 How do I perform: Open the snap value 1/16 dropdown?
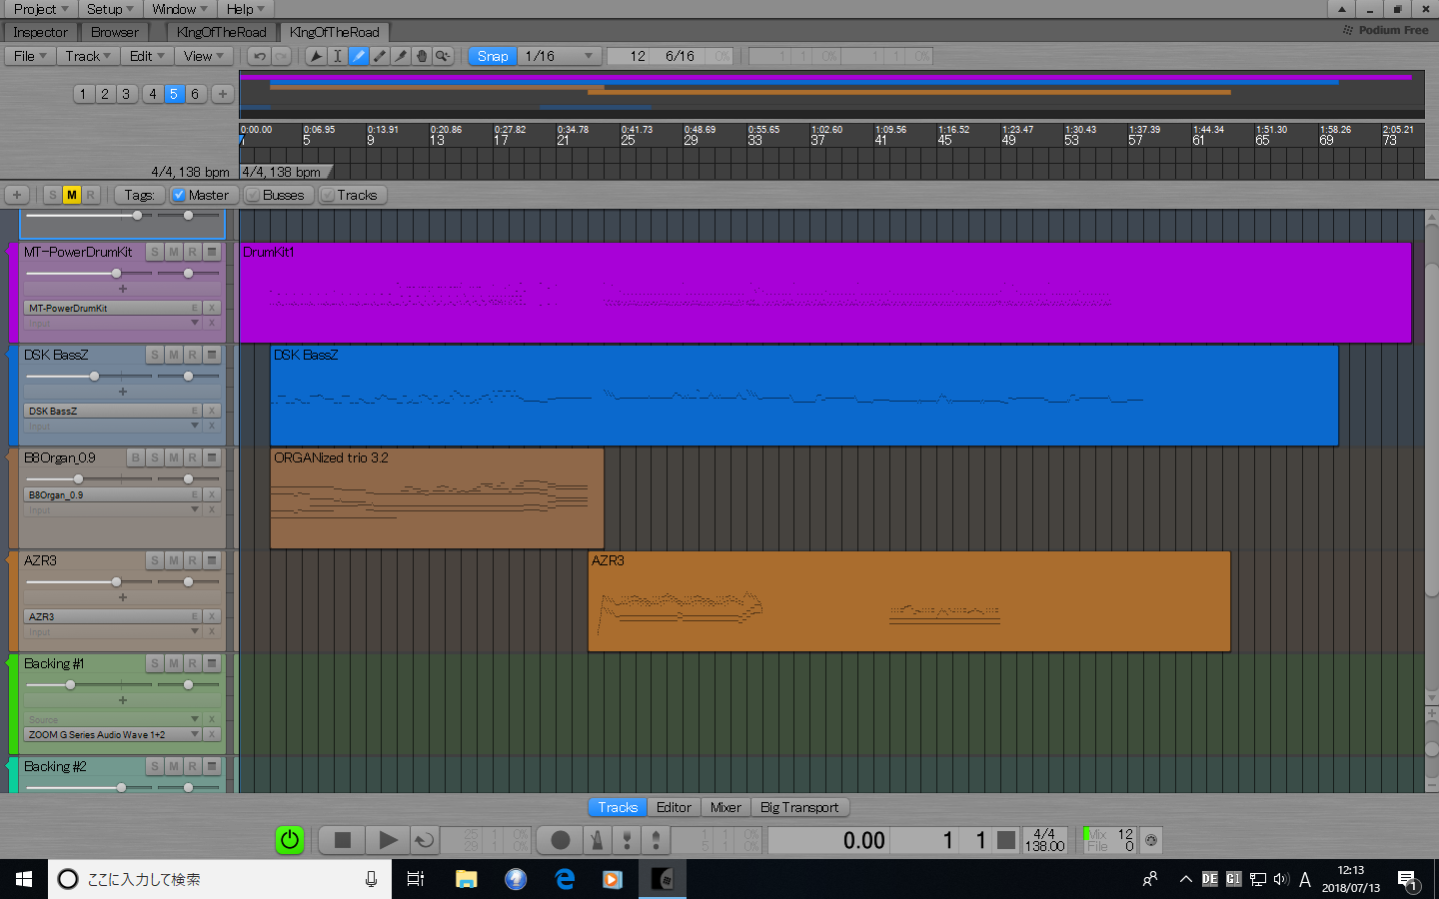click(x=560, y=56)
